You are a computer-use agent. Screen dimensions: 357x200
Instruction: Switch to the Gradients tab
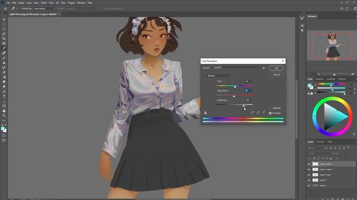coord(331,79)
